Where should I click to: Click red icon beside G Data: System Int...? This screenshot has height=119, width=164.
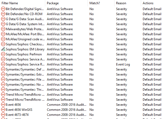[3, 24]
